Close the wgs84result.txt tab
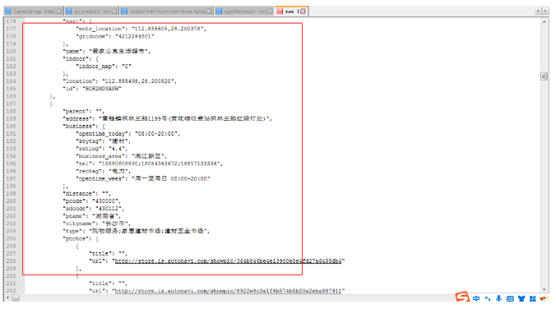 270,12
